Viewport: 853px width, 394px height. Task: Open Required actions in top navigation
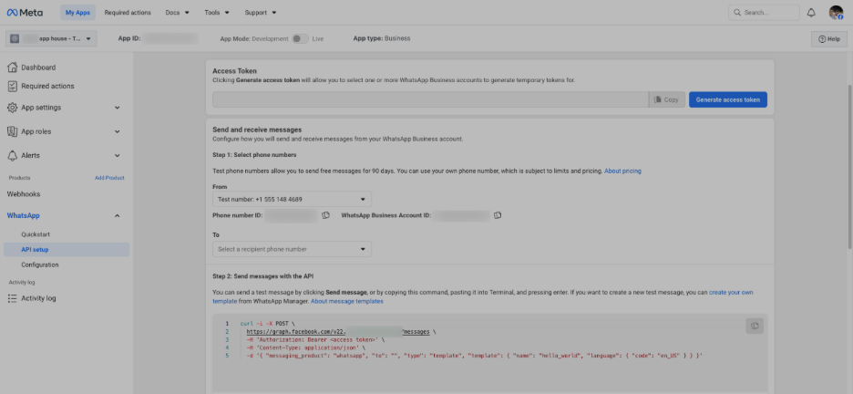pos(128,13)
